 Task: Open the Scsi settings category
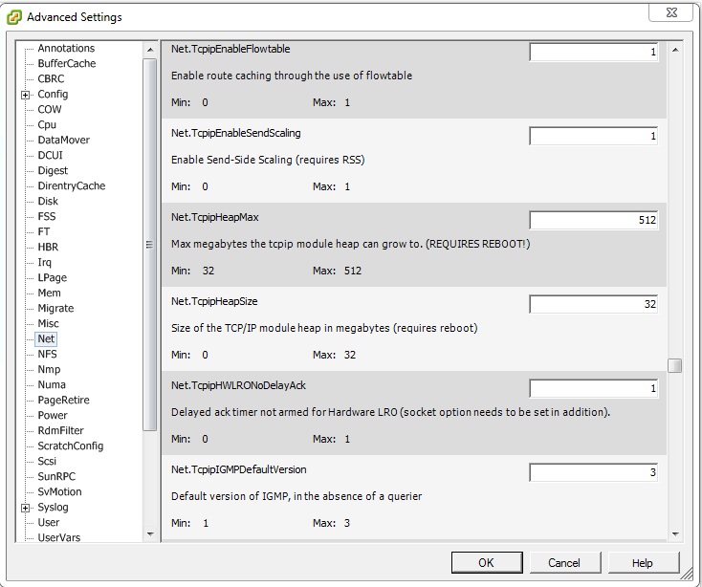point(47,461)
